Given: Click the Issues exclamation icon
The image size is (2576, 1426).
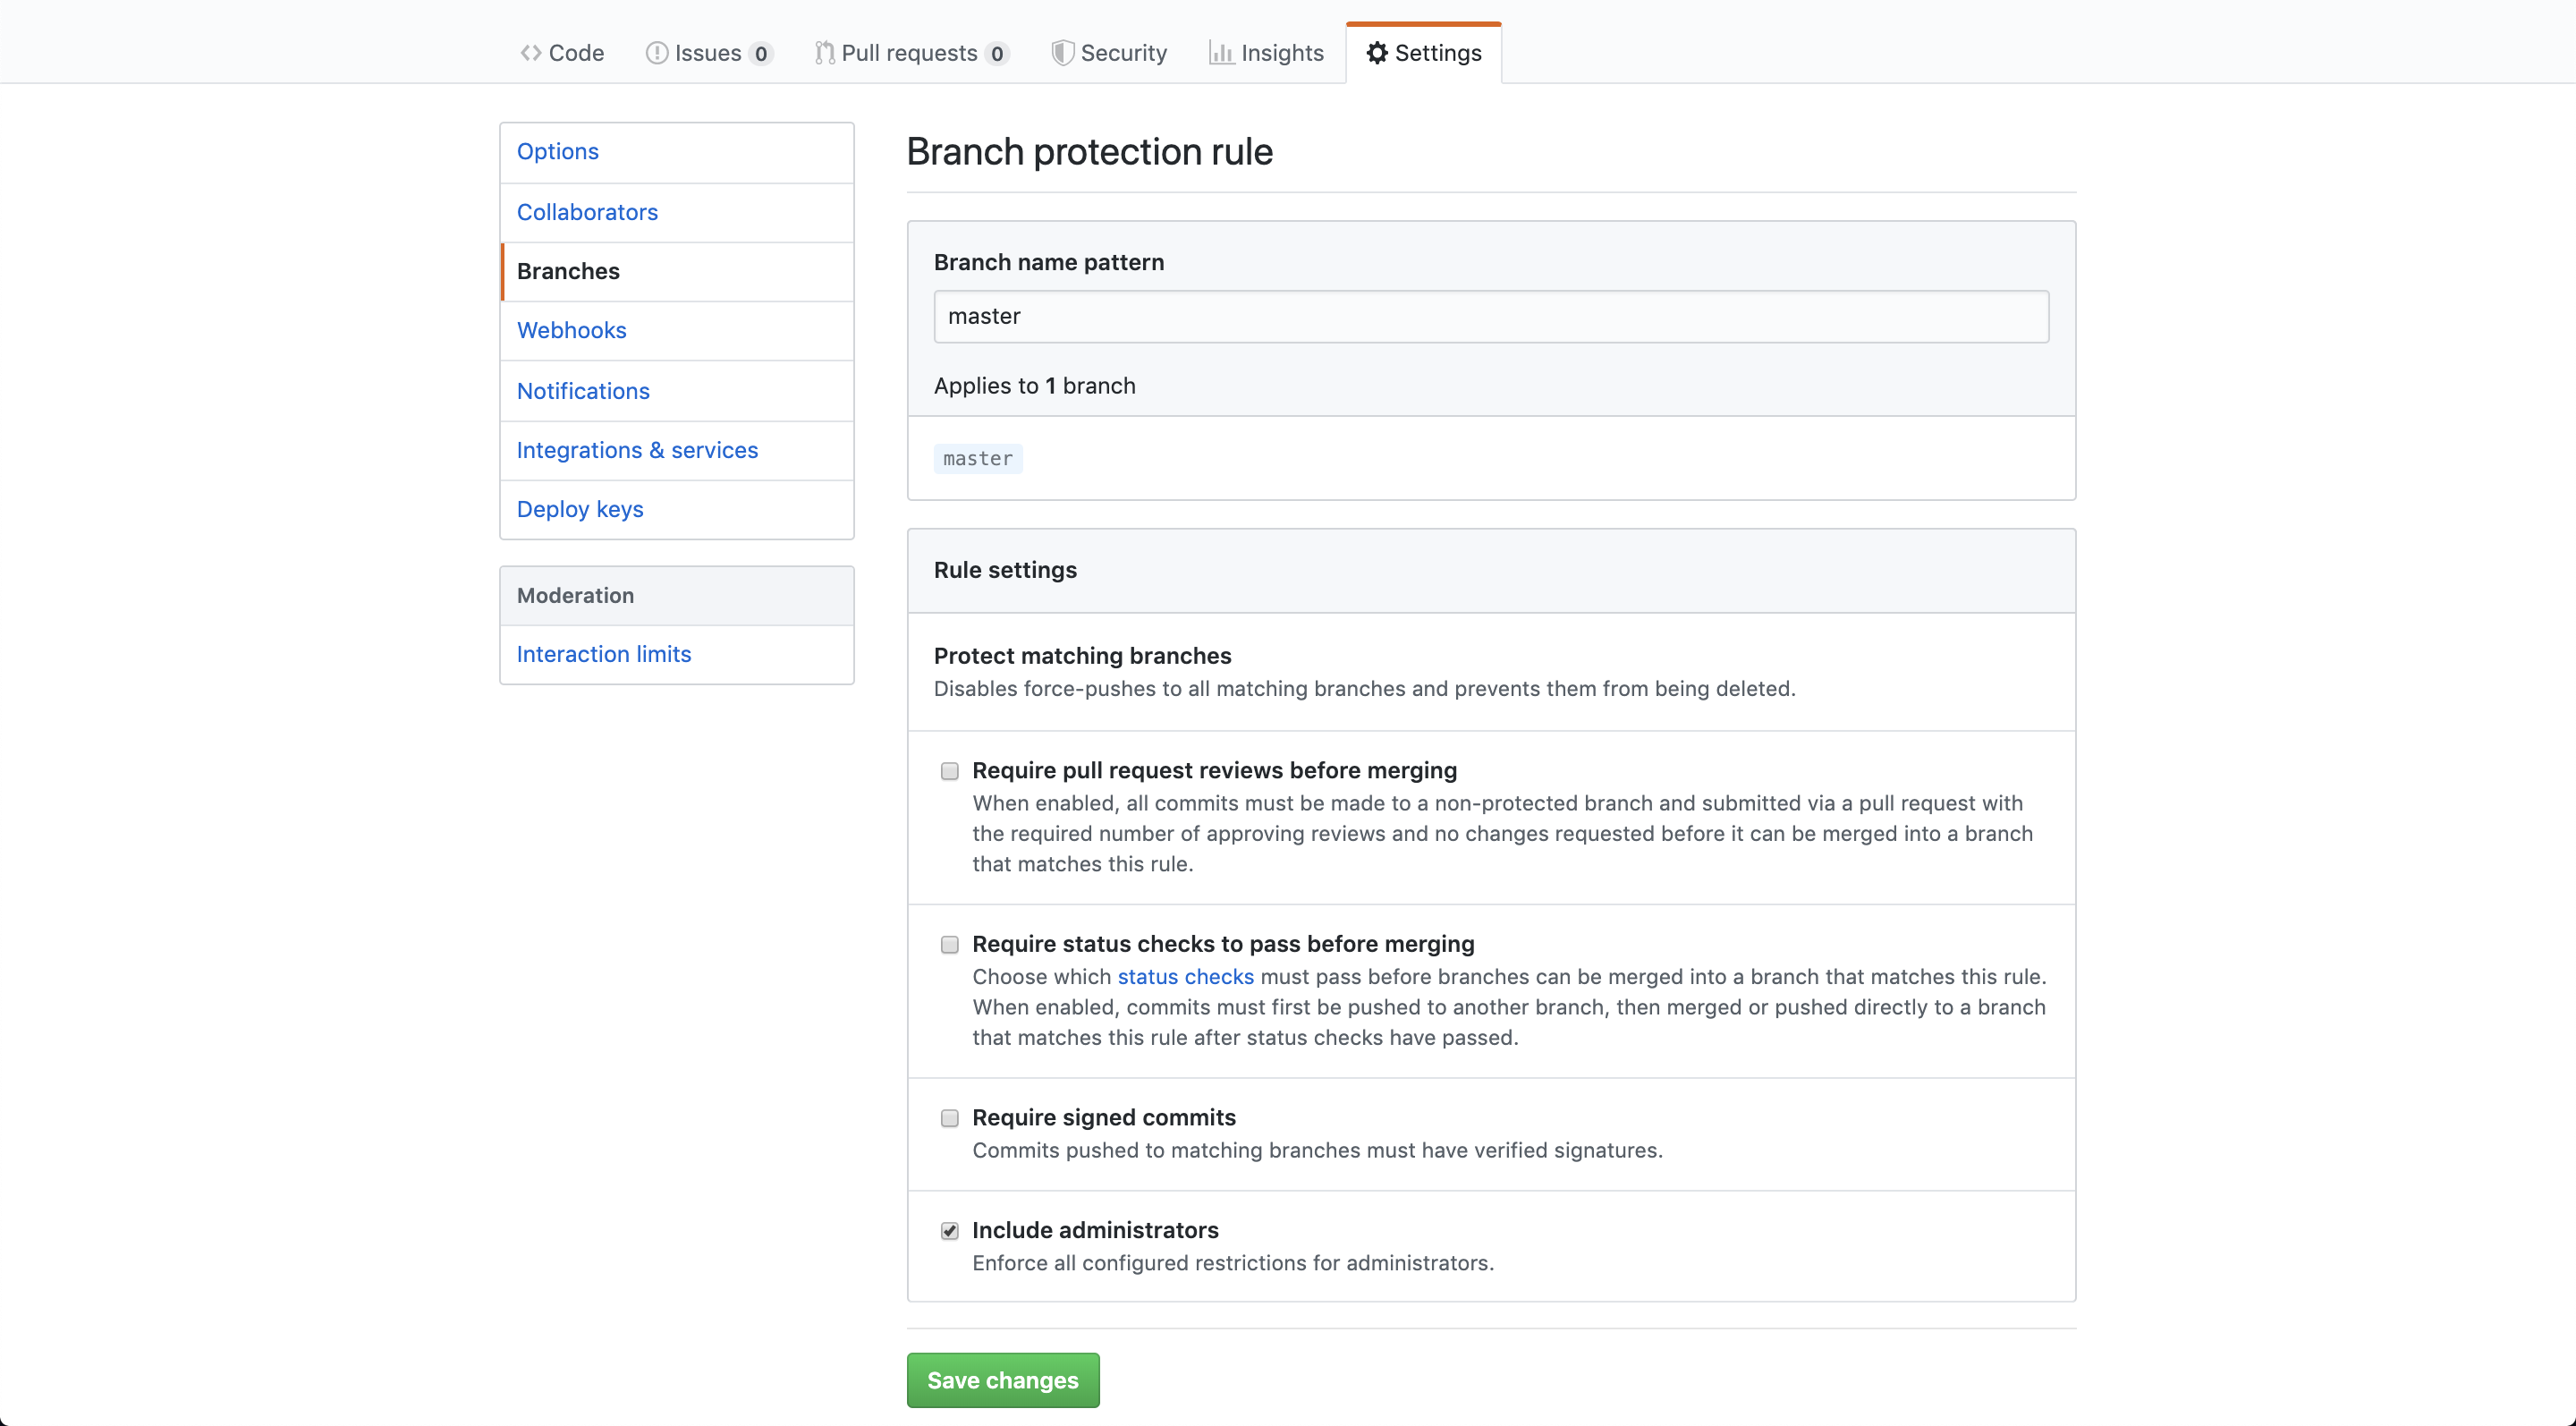Looking at the screenshot, I should coord(656,53).
